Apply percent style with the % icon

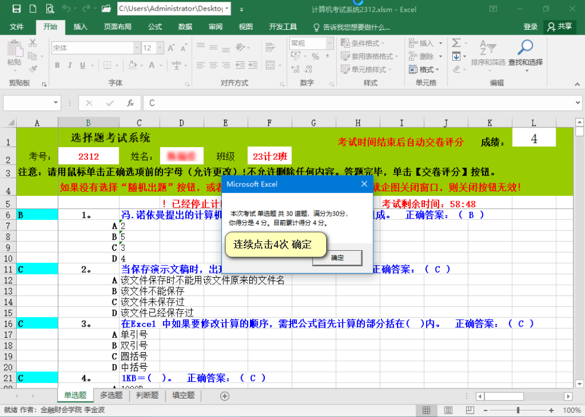point(315,57)
